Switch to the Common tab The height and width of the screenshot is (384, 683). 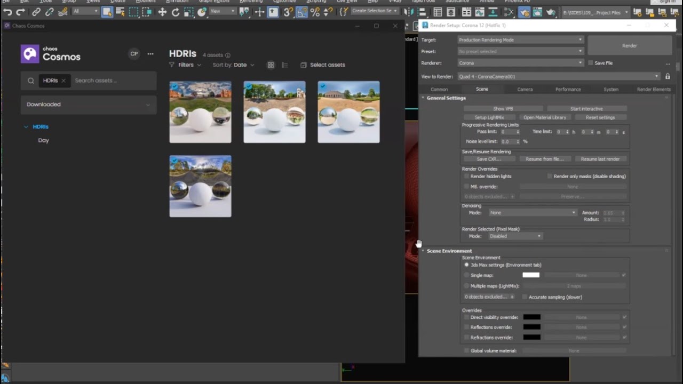(439, 89)
